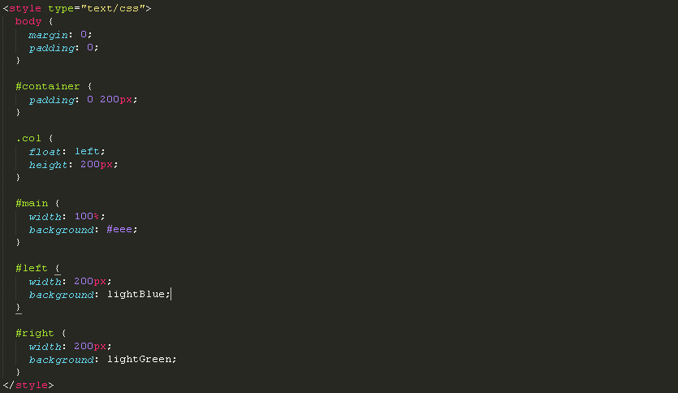Click the margin property name
This screenshot has width=678, height=393.
pos(49,34)
